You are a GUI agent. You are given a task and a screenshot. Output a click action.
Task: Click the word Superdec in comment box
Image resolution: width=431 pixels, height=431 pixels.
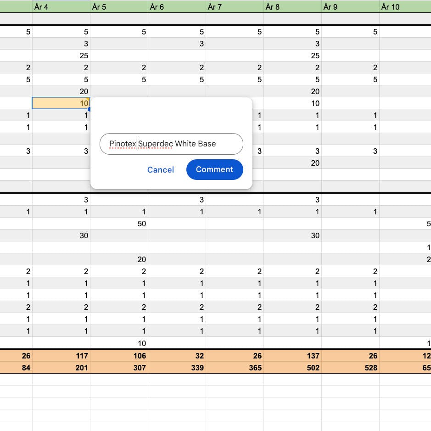coord(156,144)
